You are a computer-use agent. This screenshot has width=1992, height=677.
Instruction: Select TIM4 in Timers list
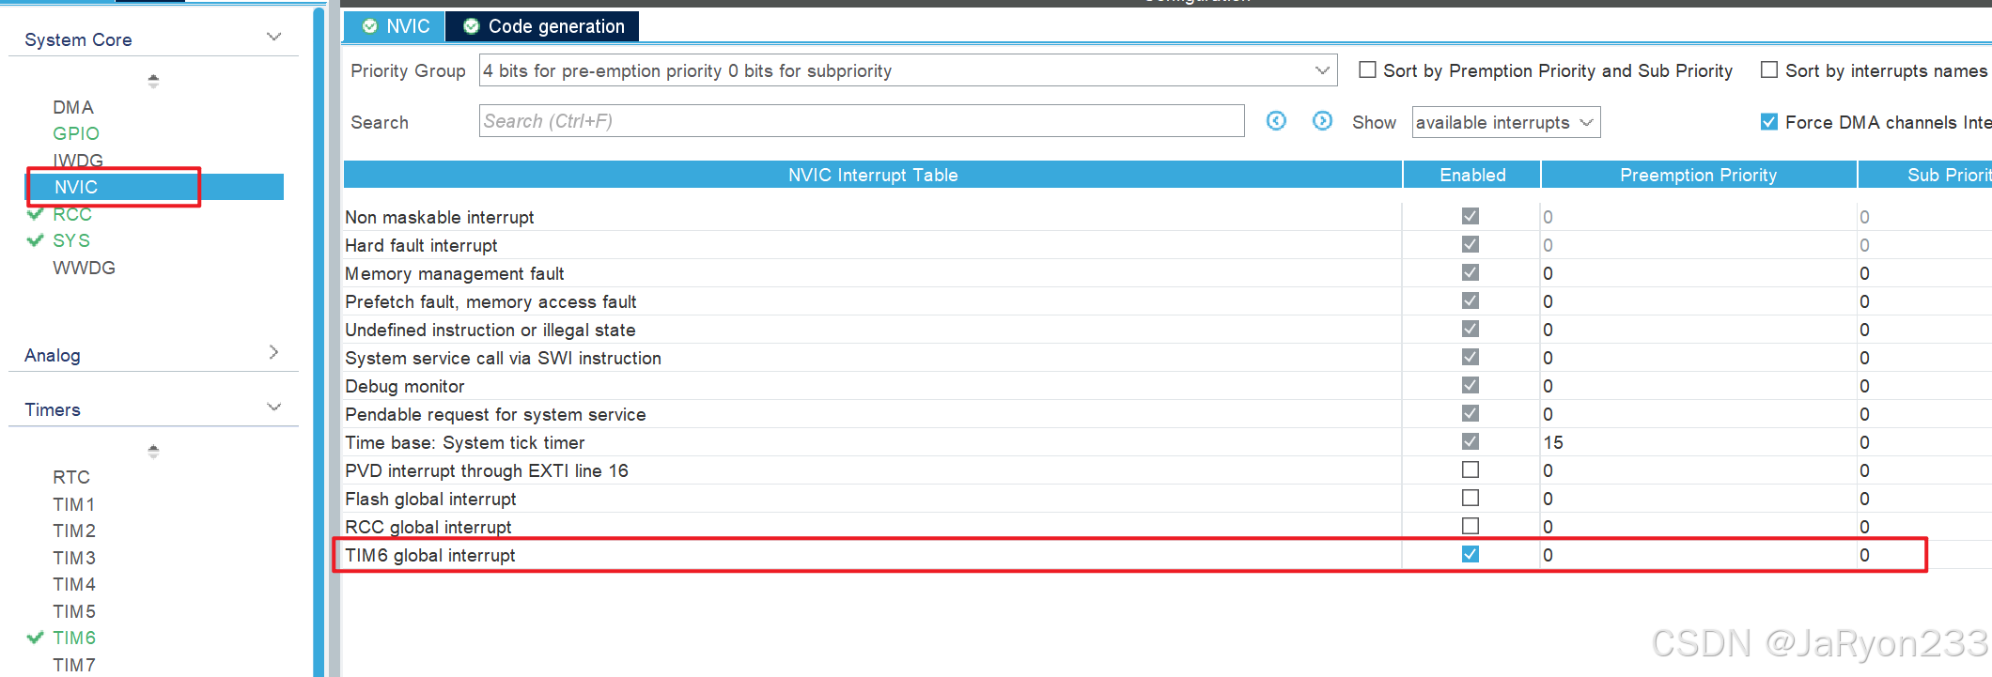(x=74, y=584)
